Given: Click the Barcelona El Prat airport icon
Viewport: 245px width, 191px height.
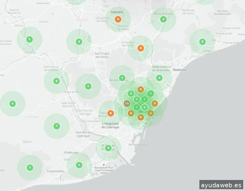Looking at the screenshot, I should pyautogui.click(x=104, y=165).
